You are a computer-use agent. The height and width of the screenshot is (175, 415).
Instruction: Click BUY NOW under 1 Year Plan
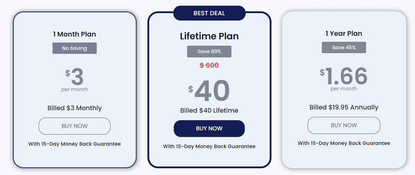click(x=344, y=125)
